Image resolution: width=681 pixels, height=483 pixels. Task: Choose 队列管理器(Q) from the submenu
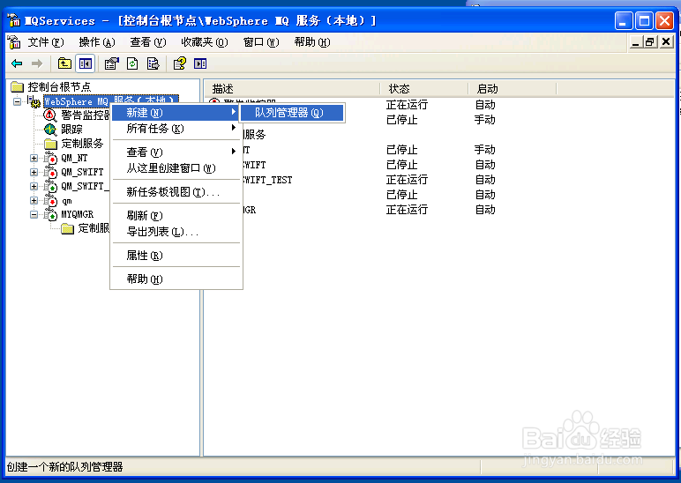tap(292, 113)
